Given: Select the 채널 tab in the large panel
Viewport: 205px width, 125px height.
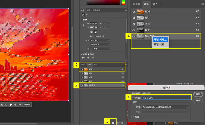Looking at the screenshot, I should point(146,4).
